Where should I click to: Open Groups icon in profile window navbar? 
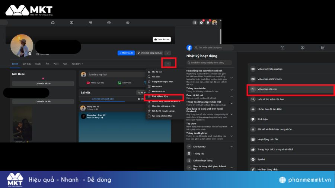109,23
